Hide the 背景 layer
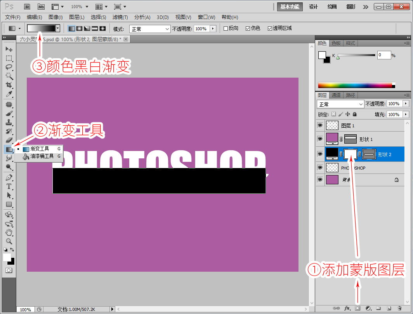 tap(320, 179)
